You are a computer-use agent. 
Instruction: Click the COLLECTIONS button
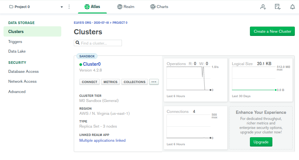[134, 82]
